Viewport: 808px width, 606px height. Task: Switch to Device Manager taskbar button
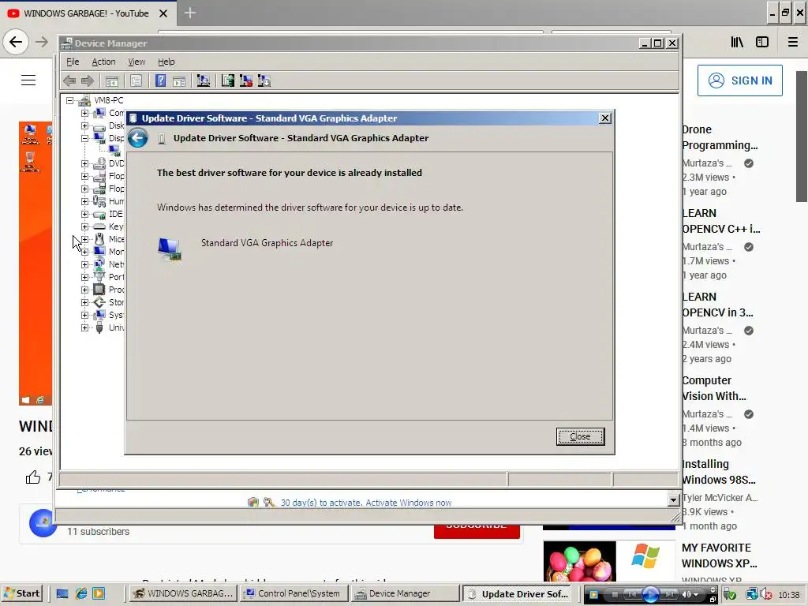click(x=405, y=593)
